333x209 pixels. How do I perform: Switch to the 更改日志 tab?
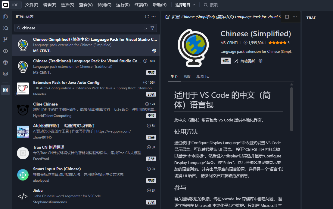coord(203,76)
